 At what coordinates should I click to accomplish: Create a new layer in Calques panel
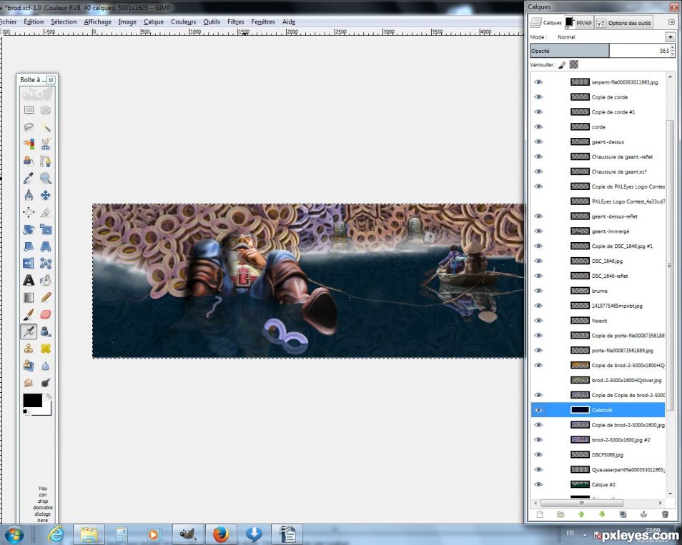point(540,514)
